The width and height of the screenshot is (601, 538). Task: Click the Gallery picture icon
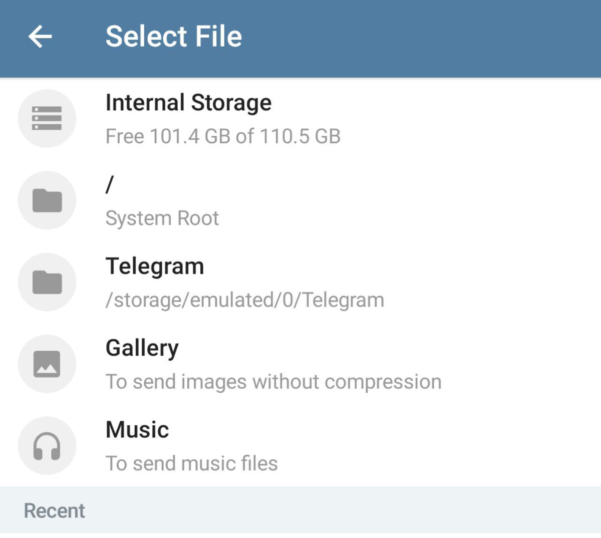[47, 364]
